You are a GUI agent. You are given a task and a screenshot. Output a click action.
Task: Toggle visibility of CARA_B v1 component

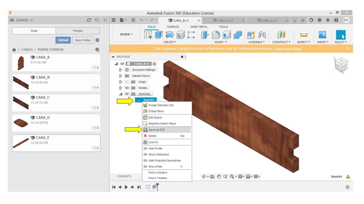pyautogui.click(x=122, y=64)
